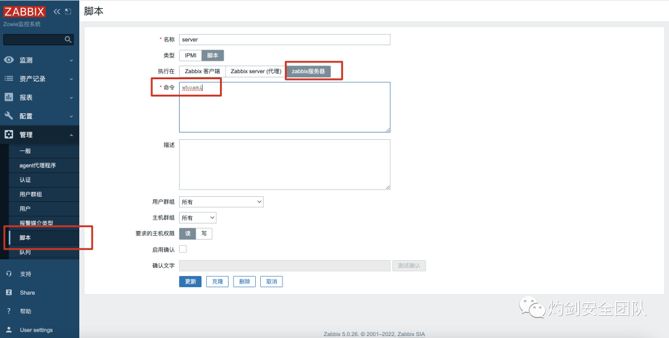Viewport: 669px width, 338px height.
Task: Click the bar chart icon for 报表
Action: pos(9,97)
